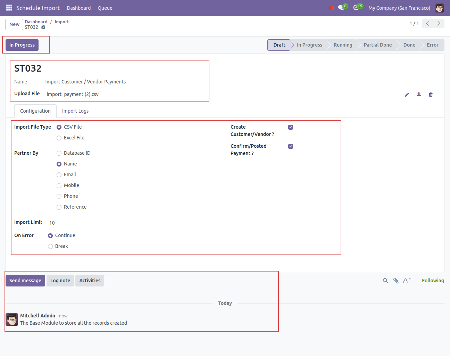Viewport: 450px width, 356px height.
Task: Select the Partial Done status stage
Action: coord(378,45)
